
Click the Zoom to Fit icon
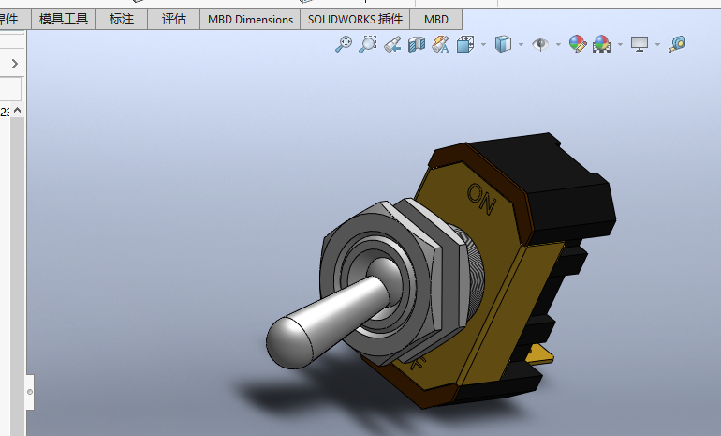(x=344, y=44)
